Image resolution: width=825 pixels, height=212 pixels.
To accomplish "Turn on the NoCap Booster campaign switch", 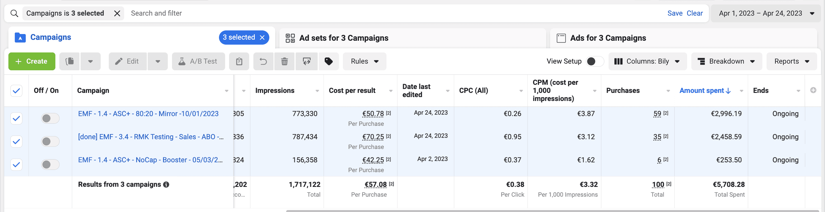I will [x=50, y=165].
